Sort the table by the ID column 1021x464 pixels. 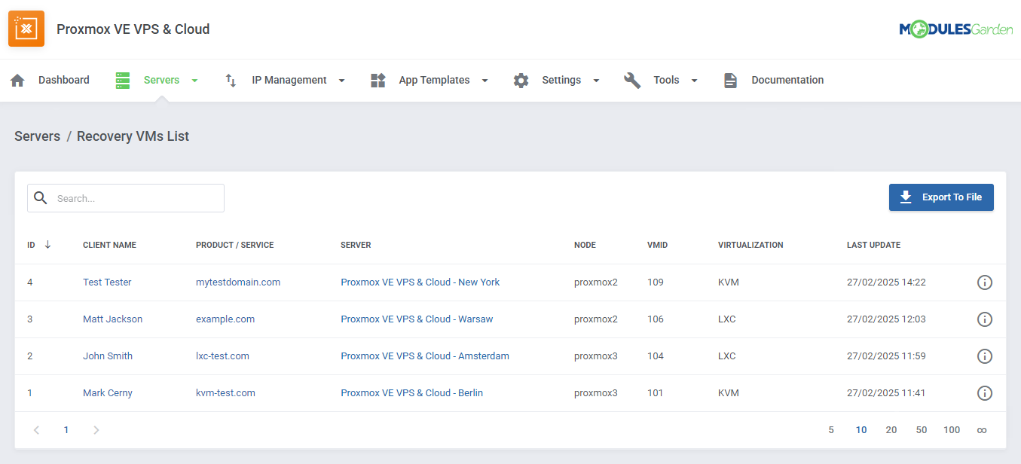tap(36, 245)
